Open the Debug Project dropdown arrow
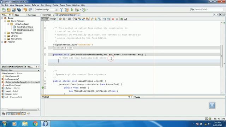This screenshot has height=127, width=226. click(80, 10)
